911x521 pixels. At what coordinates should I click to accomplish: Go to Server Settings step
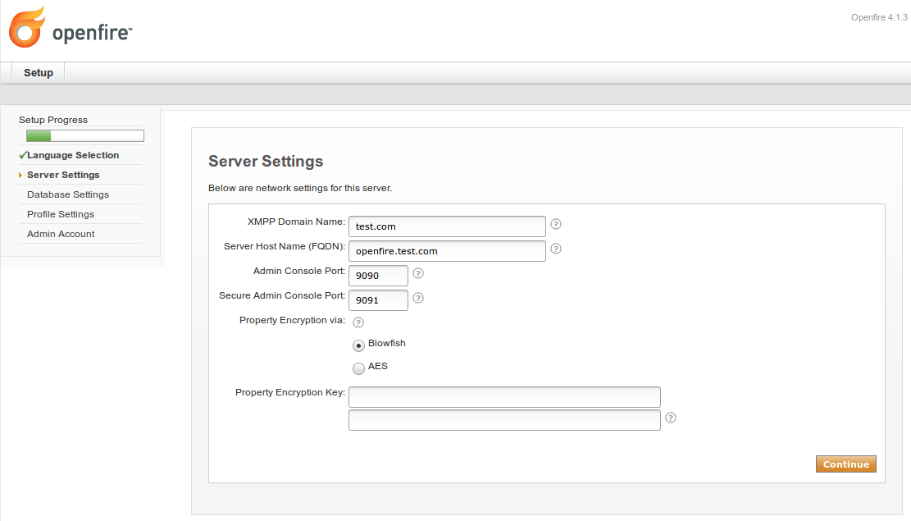point(63,175)
